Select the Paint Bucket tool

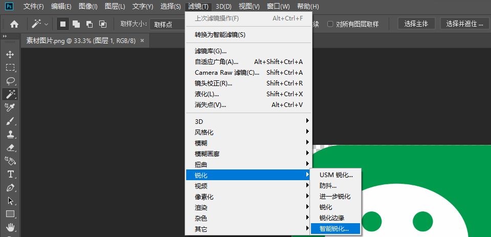tap(10, 161)
